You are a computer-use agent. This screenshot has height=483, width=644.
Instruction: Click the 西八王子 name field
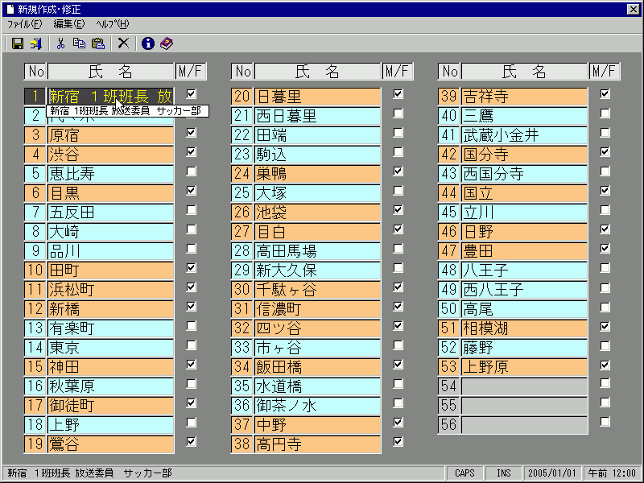(x=525, y=290)
